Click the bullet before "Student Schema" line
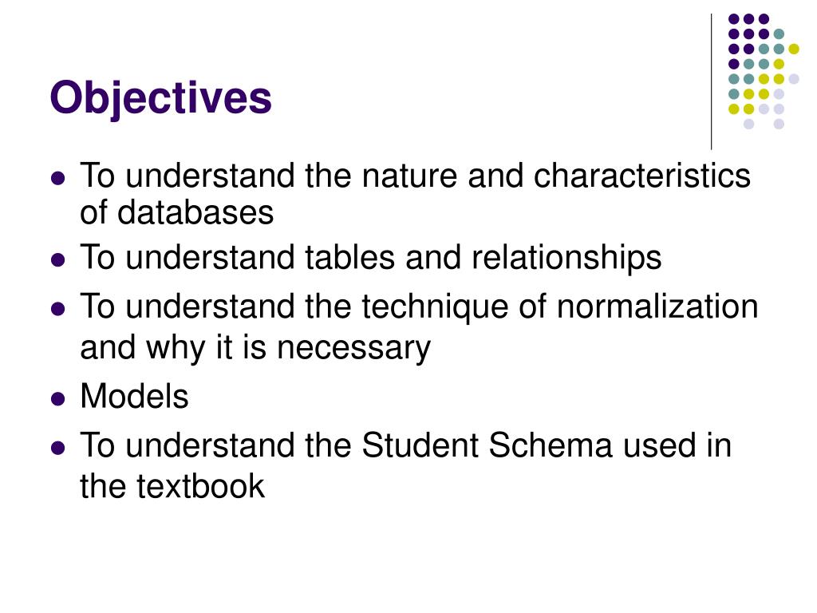The width and height of the screenshot is (817, 613). [58, 448]
